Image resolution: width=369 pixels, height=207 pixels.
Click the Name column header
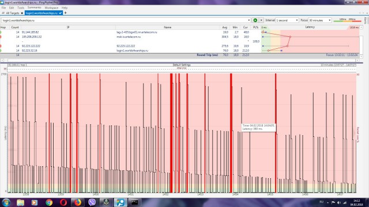tap(167, 28)
